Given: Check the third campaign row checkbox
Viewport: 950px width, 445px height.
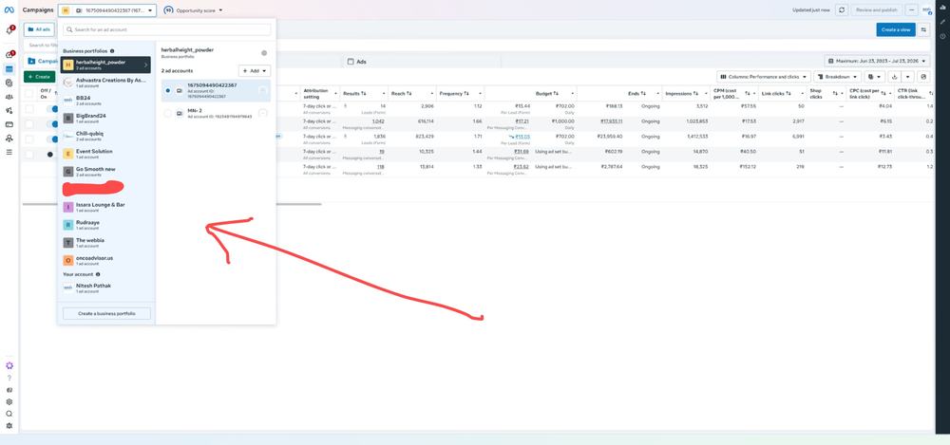Looking at the screenshot, I should pyautogui.click(x=29, y=139).
